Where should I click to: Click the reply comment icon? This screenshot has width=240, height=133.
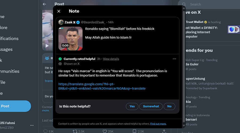pyautogui.click(x=45, y=131)
